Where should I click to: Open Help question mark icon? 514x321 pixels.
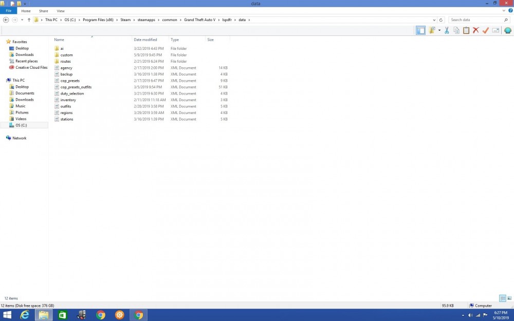click(x=510, y=10)
